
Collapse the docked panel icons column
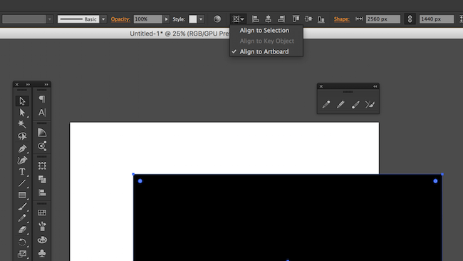pos(46,85)
